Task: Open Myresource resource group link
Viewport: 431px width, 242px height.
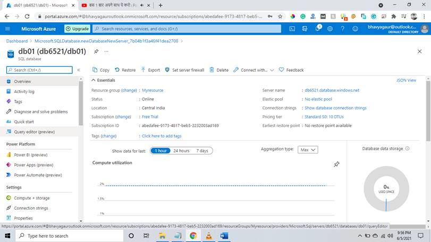Action: click(153, 90)
